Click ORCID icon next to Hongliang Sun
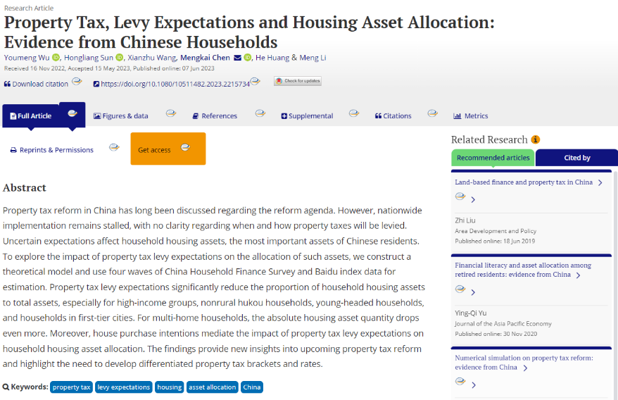 coord(120,58)
